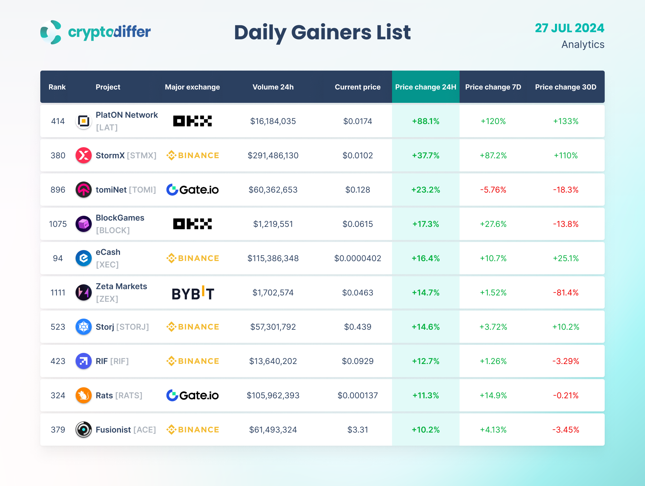The width and height of the screenshot is (645, 486).
Task: Click the cryptodiffer brand name text
Action: pyautogui.click(x=109, y=32)
